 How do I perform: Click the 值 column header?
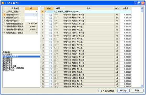(31, 8)
